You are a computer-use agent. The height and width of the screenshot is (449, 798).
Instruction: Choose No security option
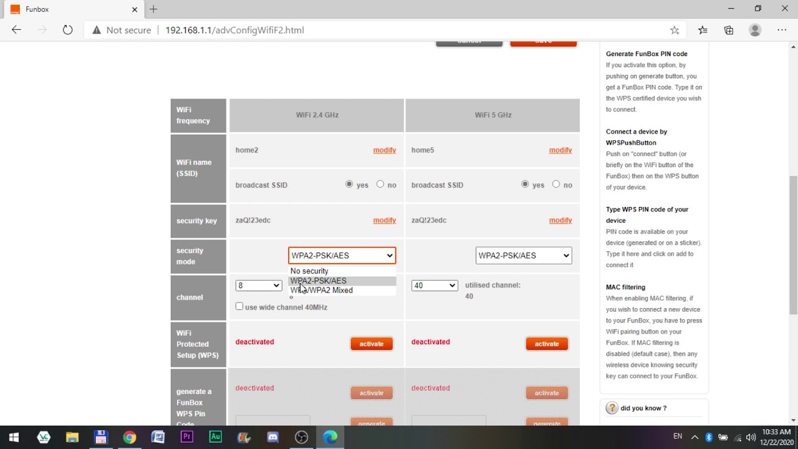click(x=342, y=271)
